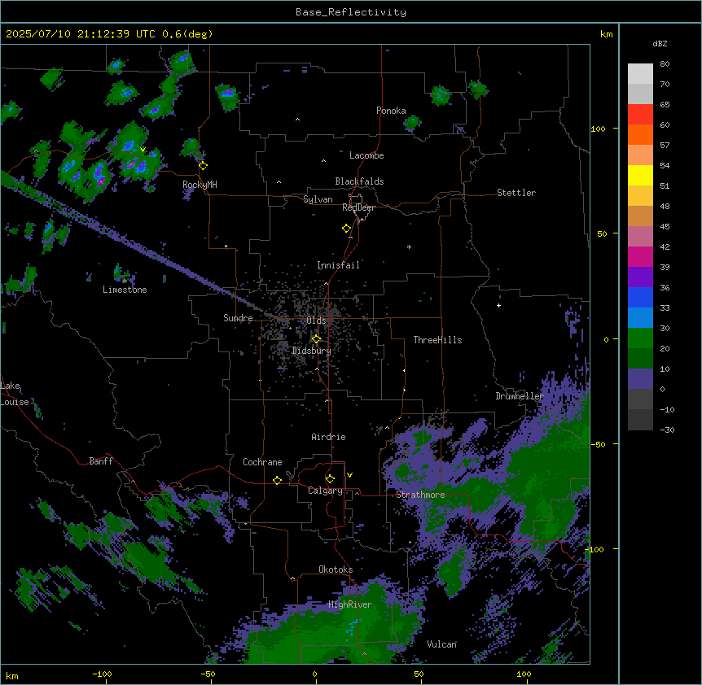Select the RockyMH label
Image resolution: width=702 pixels, height=685 pixels.
pos(200,185)
